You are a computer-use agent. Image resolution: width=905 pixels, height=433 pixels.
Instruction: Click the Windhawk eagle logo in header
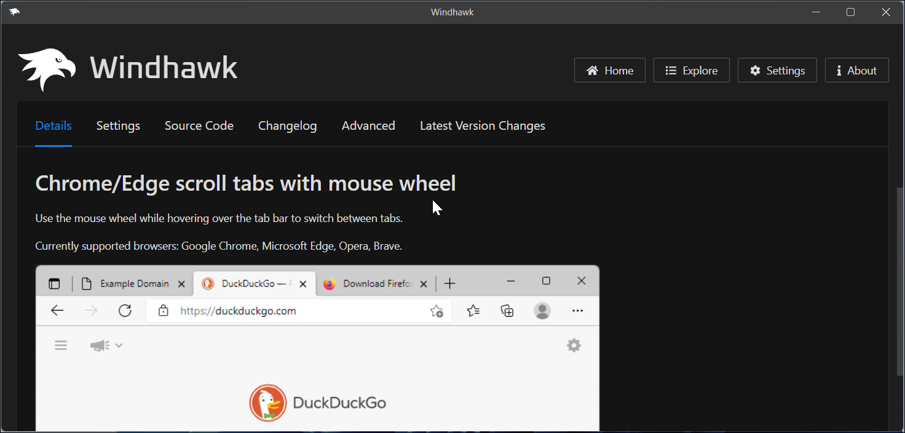coord(47,69)
